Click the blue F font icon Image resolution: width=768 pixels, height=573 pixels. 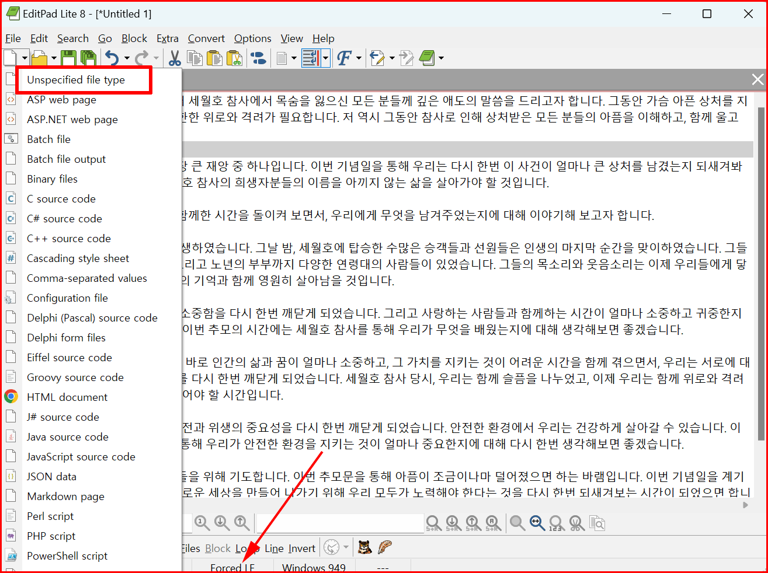[344, 58]
